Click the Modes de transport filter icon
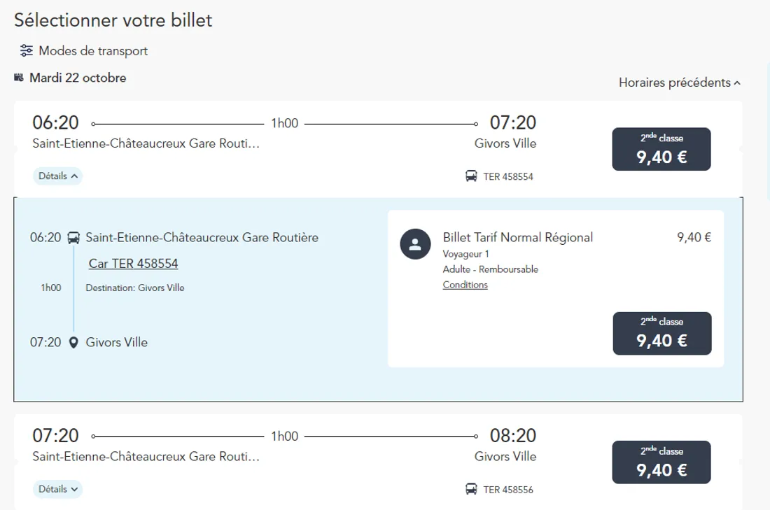The image size is (770, 510). 27,51
